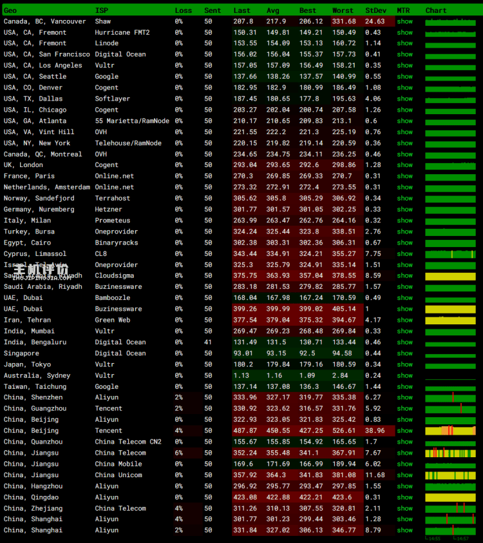Click Worst value '526.61'
This screenshot has height=543, width=483.
[344, 430]
